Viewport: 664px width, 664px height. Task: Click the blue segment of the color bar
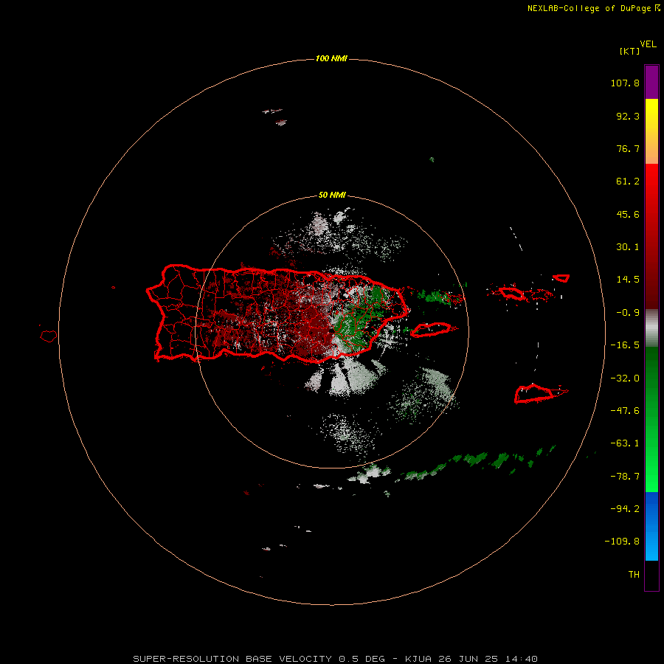point(651,526)
